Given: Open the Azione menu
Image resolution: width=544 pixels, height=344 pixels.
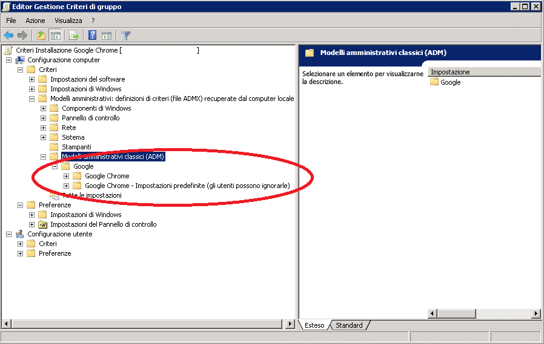Looking at the screenshot, I should (x=35, y=21).
